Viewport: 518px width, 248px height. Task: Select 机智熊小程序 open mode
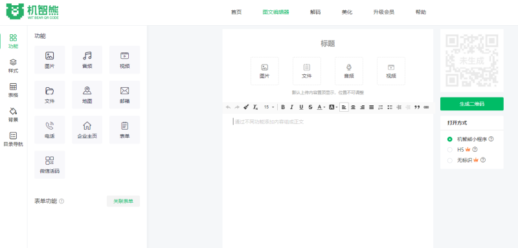pyautogui.click(x=449, y=139)
